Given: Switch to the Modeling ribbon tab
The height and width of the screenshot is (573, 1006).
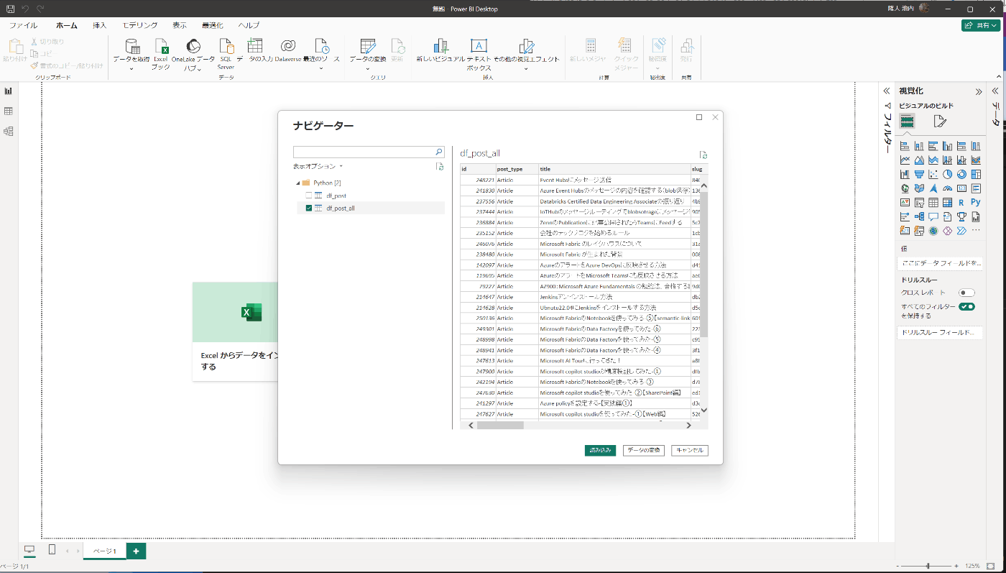Looking at the screenshot, I should click(x=140, y=25).
